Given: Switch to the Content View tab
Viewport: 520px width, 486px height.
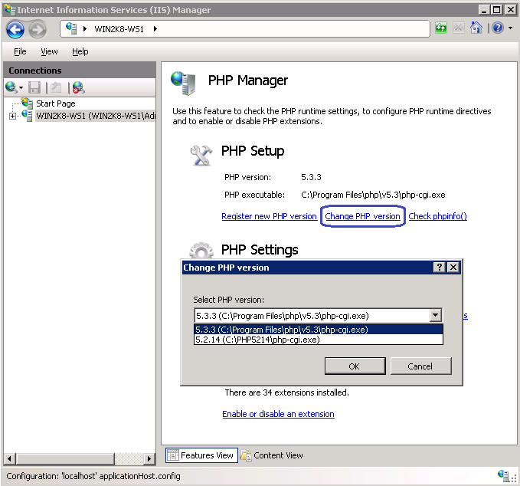Looking at the screenshot, I should [272, 455].
